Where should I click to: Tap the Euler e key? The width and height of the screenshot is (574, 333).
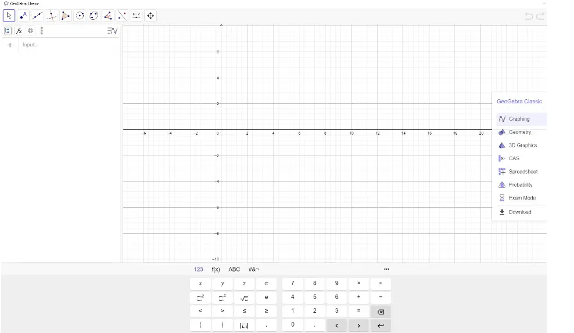coord(266,297)
